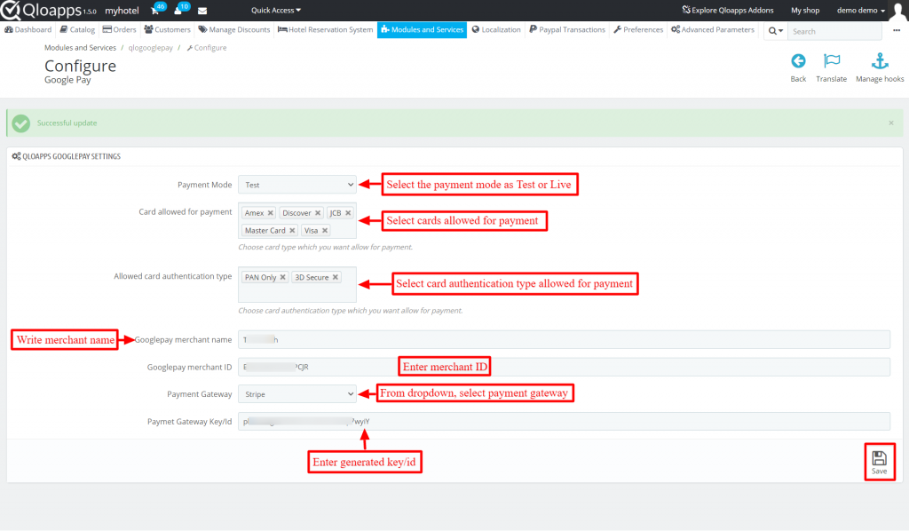Open the Preferences menu
Image resolution: width=909 pixels, height=531 pixels.
pyautogui.click(x=638, y=29)
